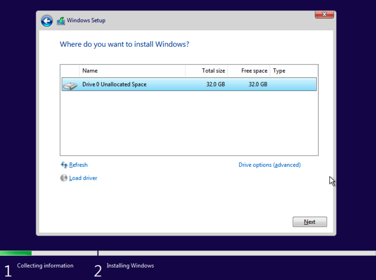Click the 32.0 GB free space cell

click(x=258, y=84)
